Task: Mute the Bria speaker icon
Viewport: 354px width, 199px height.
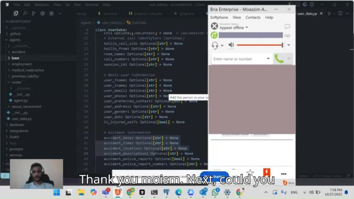Action: pyautogui.click(x=231, y=45)
